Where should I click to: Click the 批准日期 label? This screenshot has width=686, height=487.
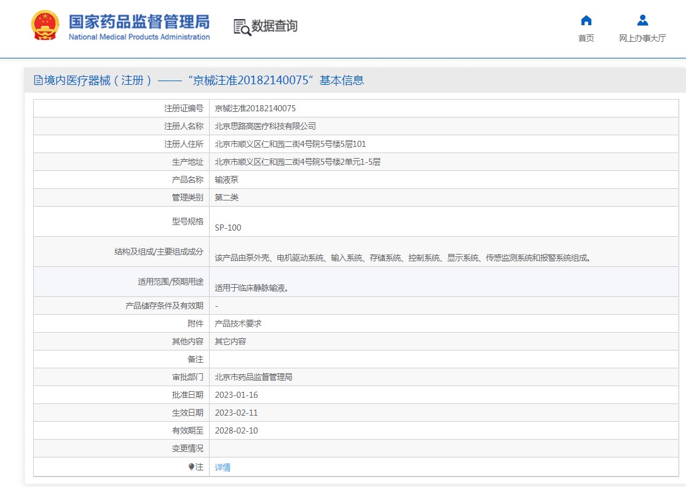pos(187,395)
